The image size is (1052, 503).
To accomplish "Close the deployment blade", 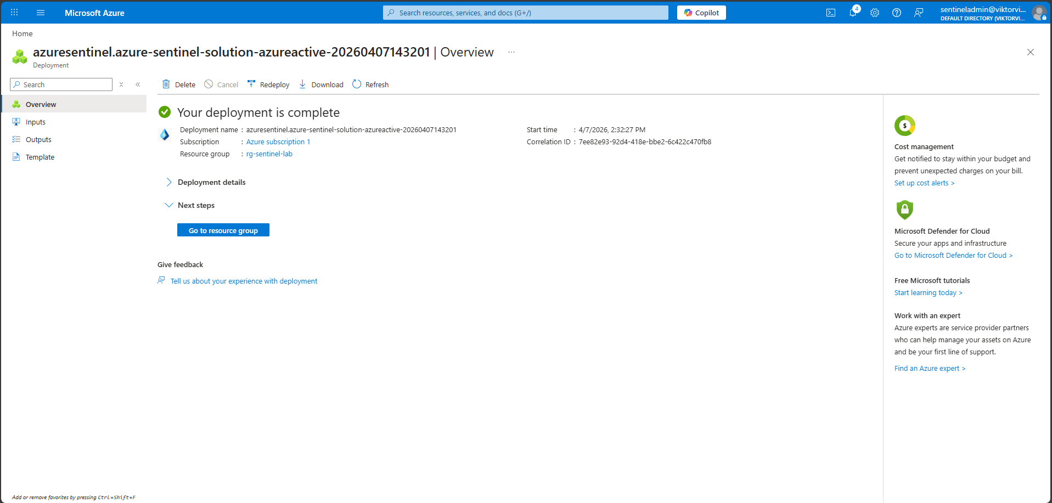I will pyautogui.click(x=1031, y=52).
